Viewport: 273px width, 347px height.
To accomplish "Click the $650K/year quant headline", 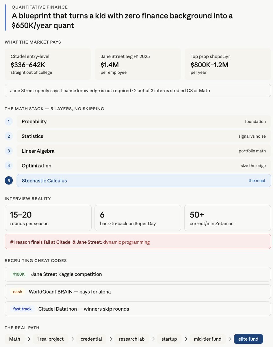I will [122, 20].
